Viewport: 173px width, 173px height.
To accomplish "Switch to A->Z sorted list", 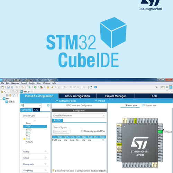I will coord(36,110).
